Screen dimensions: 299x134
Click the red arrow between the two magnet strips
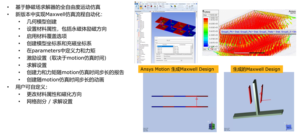point(196,102)
